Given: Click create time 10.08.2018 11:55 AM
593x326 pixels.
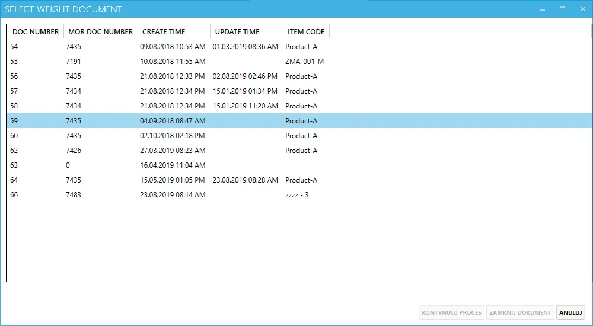Looking at the screenshot, I should (173, 62).
